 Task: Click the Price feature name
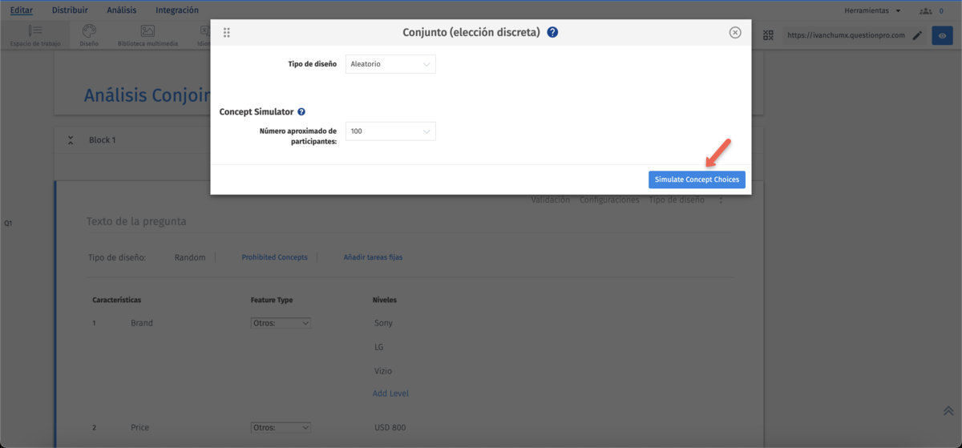tap(139, 427)
